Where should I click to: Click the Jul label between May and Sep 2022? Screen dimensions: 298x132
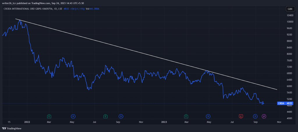[94, 122]
